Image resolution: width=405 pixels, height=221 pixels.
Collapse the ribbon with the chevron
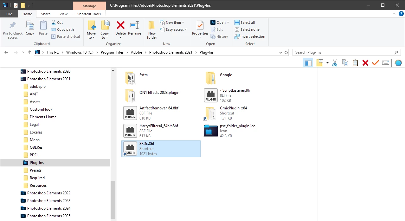pyautogui.click(x=395, y=14)
